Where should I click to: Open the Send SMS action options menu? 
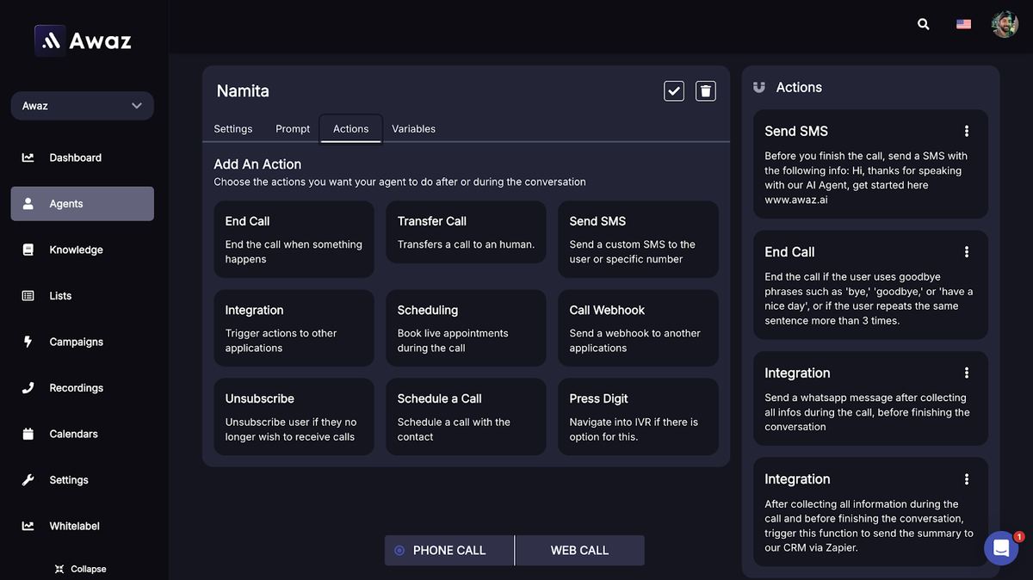[966, 131]
